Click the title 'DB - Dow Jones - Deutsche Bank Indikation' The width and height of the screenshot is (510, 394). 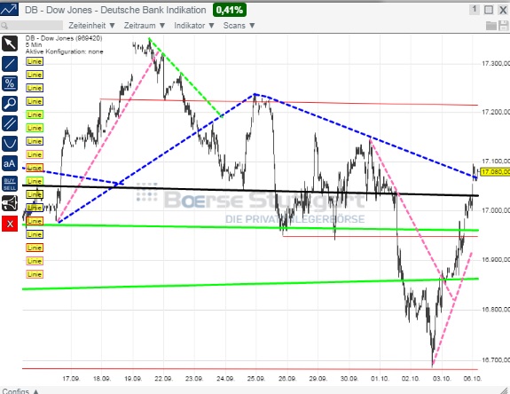pos(115,10)
